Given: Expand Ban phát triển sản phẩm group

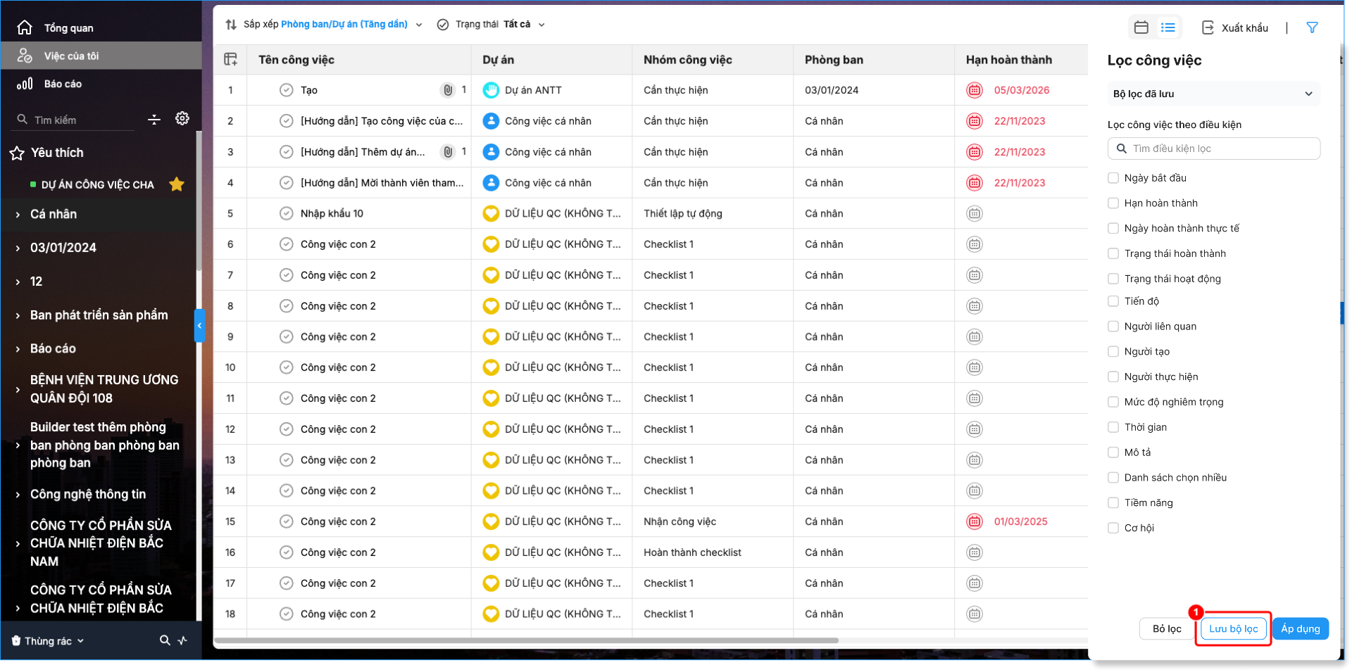Looking at the screenshot, I should tap(18, 316).
